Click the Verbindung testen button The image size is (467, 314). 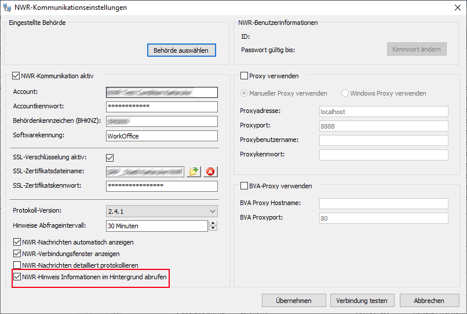click(x=362, y=301)
